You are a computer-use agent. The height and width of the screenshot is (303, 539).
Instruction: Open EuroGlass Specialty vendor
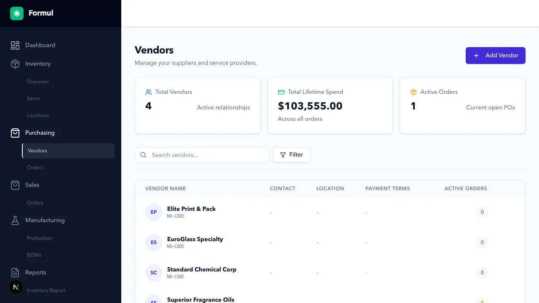(x=195, y=239)
